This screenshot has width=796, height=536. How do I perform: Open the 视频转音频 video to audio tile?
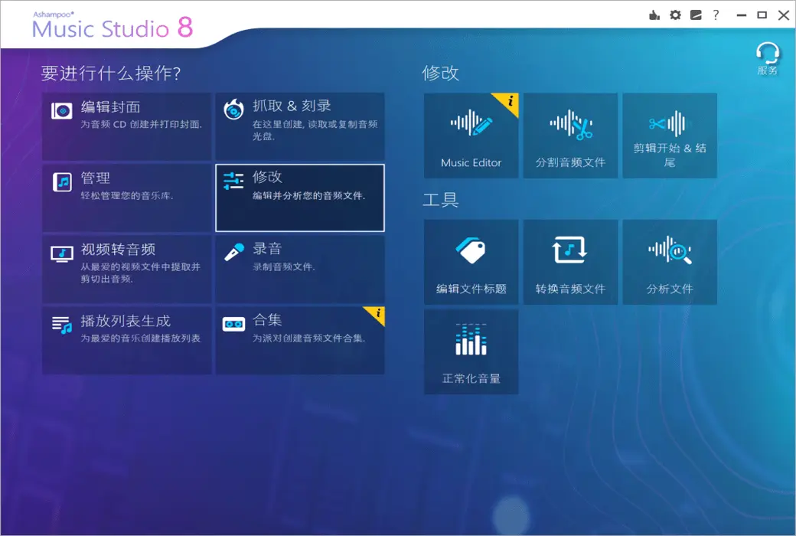click(x=126, y=269)
